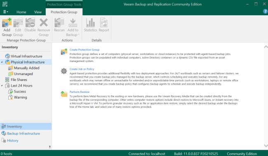This screenshot has width=268, height=156.
Task: Select Success under Last 24 Hours
Action: click(20, 91)
